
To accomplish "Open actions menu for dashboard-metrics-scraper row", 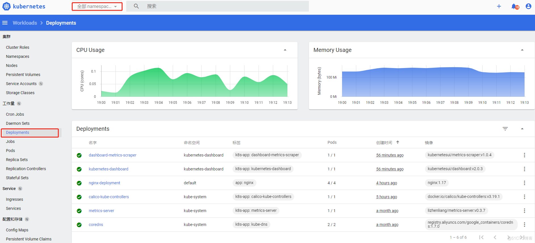I will click(525, 155).
